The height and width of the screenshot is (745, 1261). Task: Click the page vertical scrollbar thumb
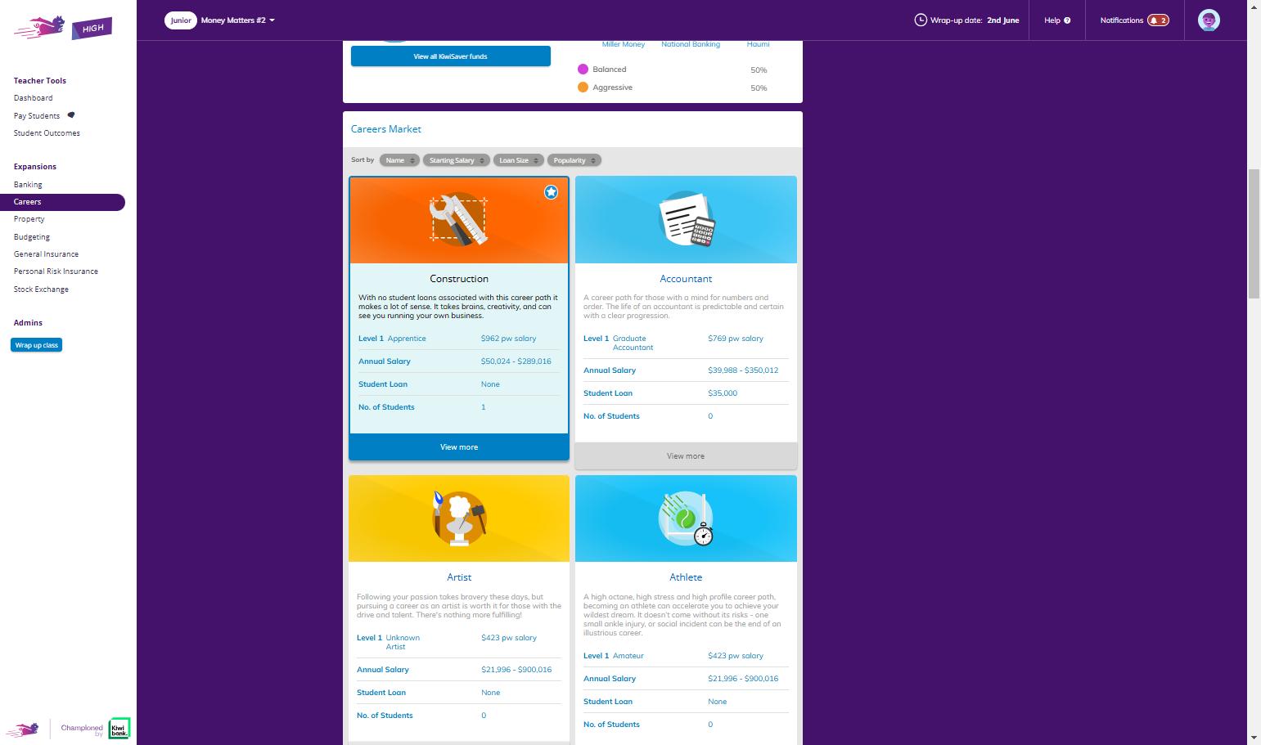(x=1254, y=234)
